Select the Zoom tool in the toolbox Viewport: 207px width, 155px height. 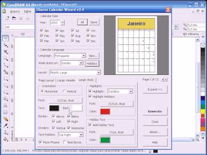pyautogui.click(x=6, y=59)
